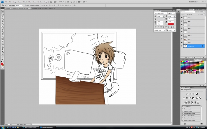Add a Curves adjustment

click(x=193, y=94)
